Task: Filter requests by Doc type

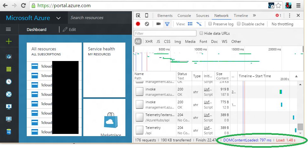Action: pyautogui.click(x=214, y=41)
